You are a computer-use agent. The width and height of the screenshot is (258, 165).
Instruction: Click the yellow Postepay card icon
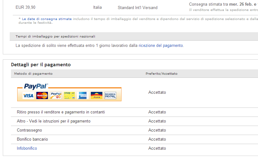click(x=69, y=96)
